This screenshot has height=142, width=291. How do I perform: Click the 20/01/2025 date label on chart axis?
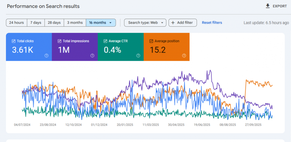[x=125, y=125]
